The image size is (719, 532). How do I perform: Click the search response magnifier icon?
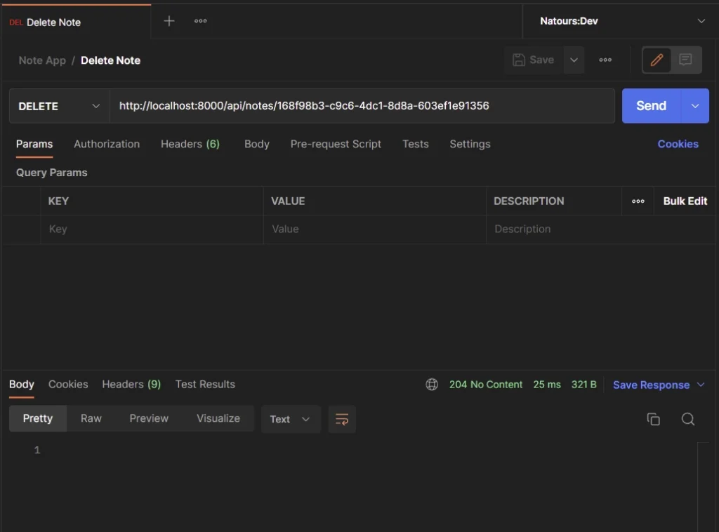pos(688,419)
